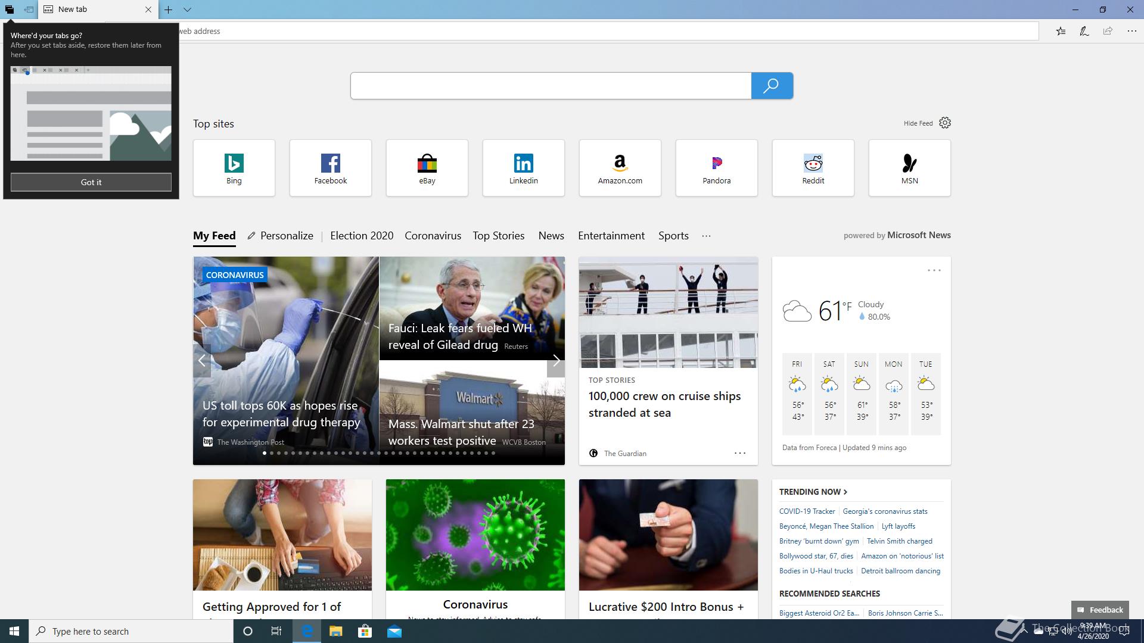The height and width of the screenshot is (643, 1144).
Task: Open a new tab with plus icon
Action: point(169,10)
